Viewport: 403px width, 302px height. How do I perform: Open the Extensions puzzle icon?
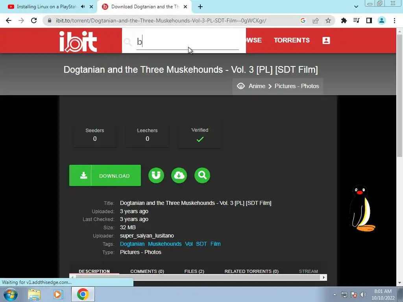[344, 20]
